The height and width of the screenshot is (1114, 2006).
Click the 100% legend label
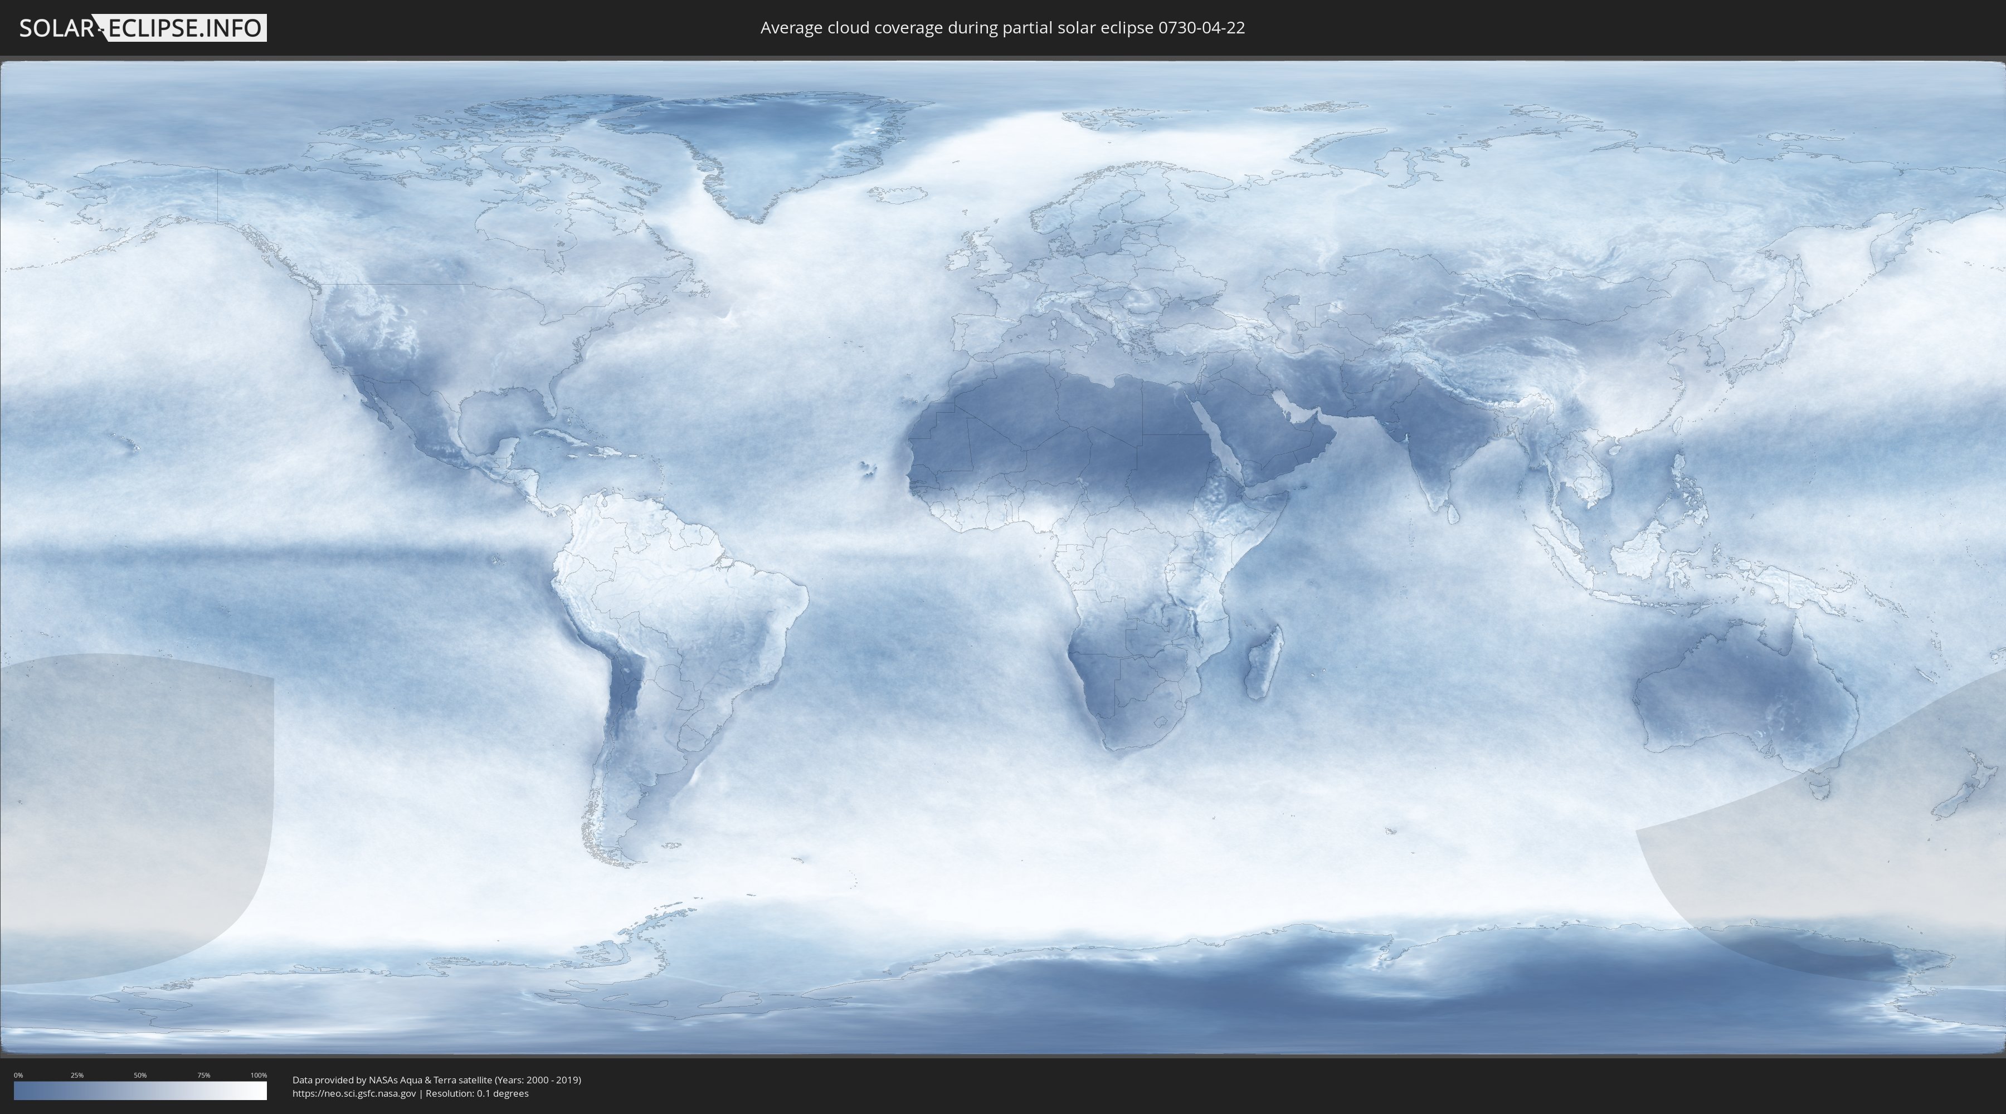259,1075
